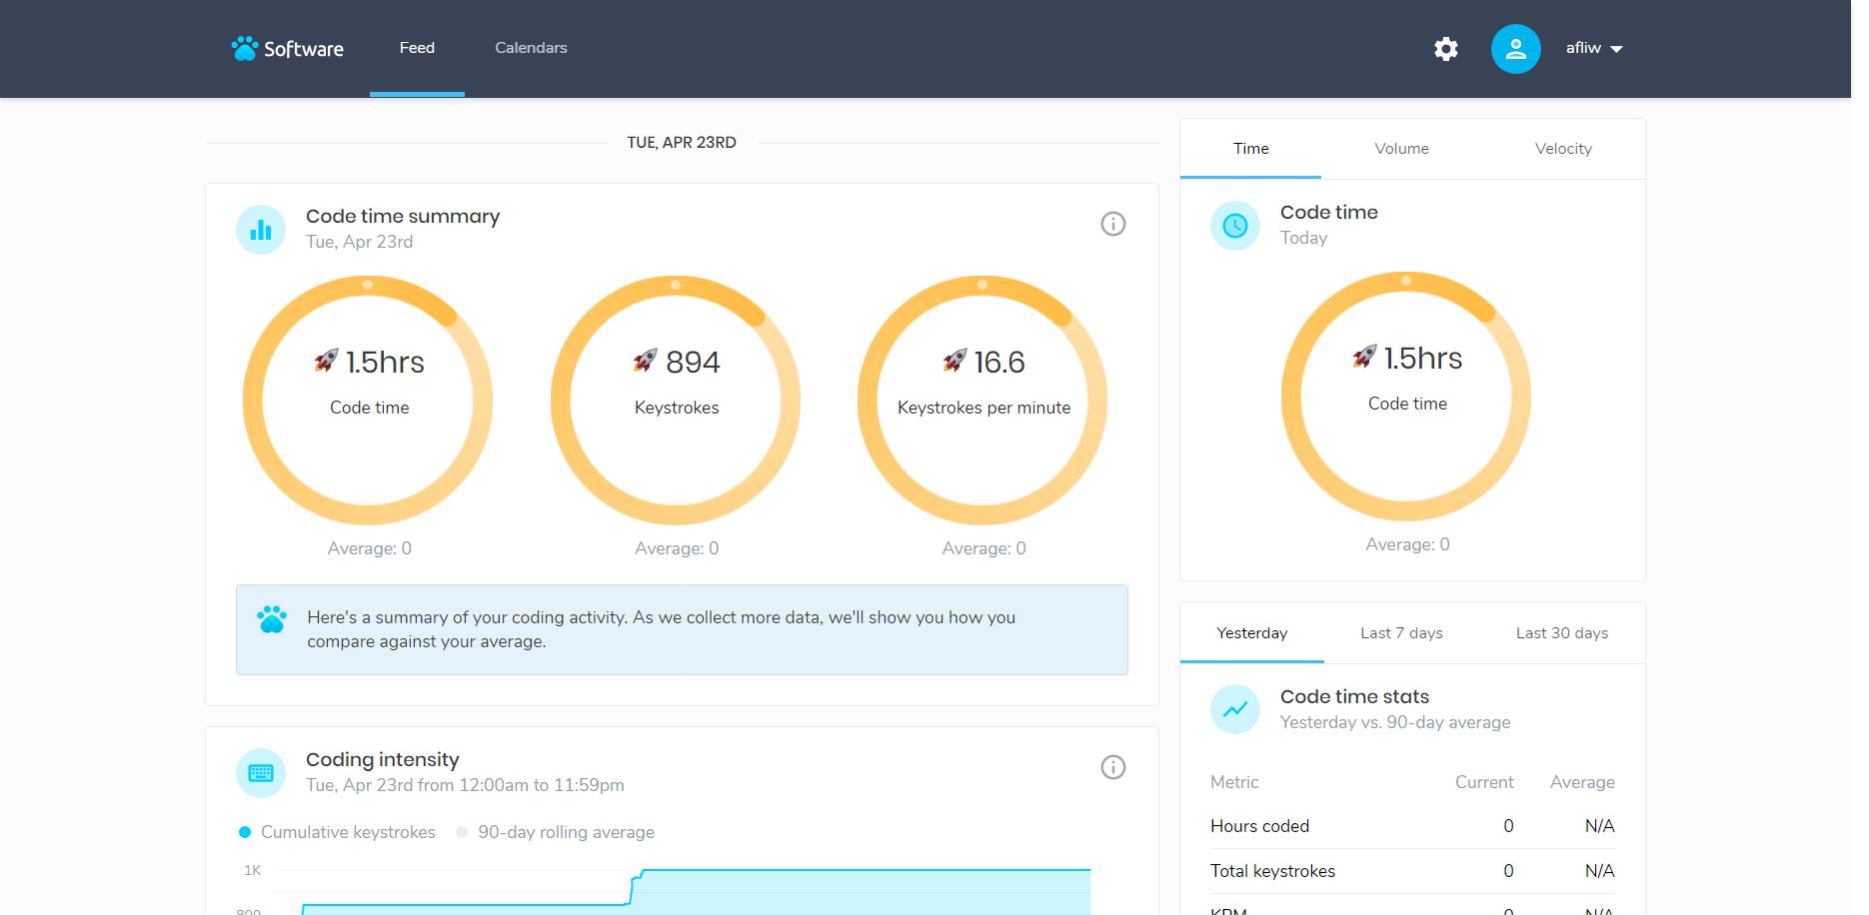Click the Today code time ring
This screenshot has width=1869, height=915.
(1406, 396)
